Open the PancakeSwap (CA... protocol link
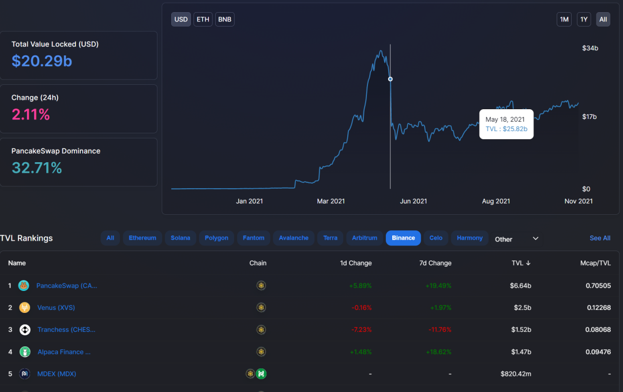The image size is (623, 392). click(x=67, y=285)
